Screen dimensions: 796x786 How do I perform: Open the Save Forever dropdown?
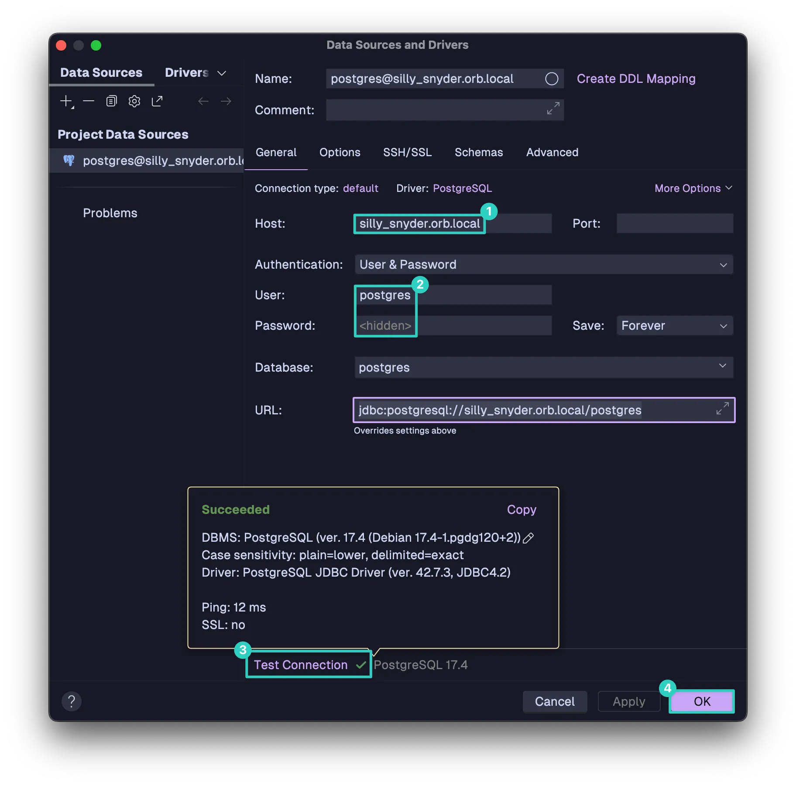click(x=675, y=326)
